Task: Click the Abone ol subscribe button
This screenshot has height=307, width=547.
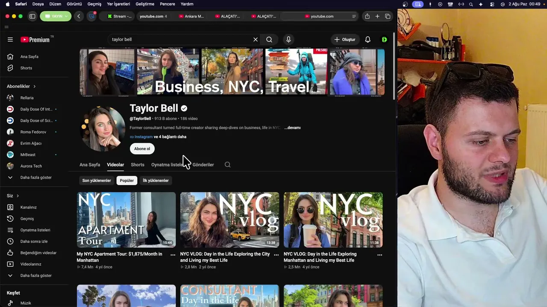Action: (142, 149)
